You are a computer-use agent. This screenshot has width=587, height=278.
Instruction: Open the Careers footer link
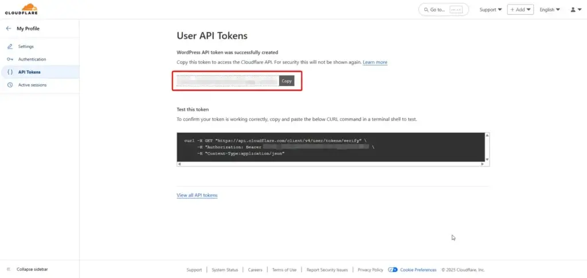tap(255, 270)
